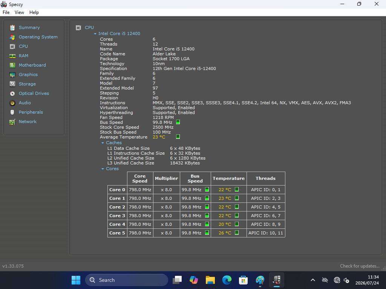Screen dimensions: 386x289
Task: Open the Network card icon
Action: pyautogui.click(x=12, y=122)
